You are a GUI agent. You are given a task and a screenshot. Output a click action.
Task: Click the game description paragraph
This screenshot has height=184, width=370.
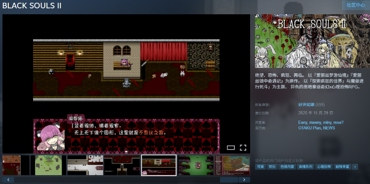pos(310,81)
